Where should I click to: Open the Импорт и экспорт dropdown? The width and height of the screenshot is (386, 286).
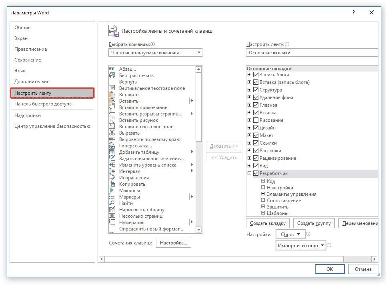click(x=301, y=245)
